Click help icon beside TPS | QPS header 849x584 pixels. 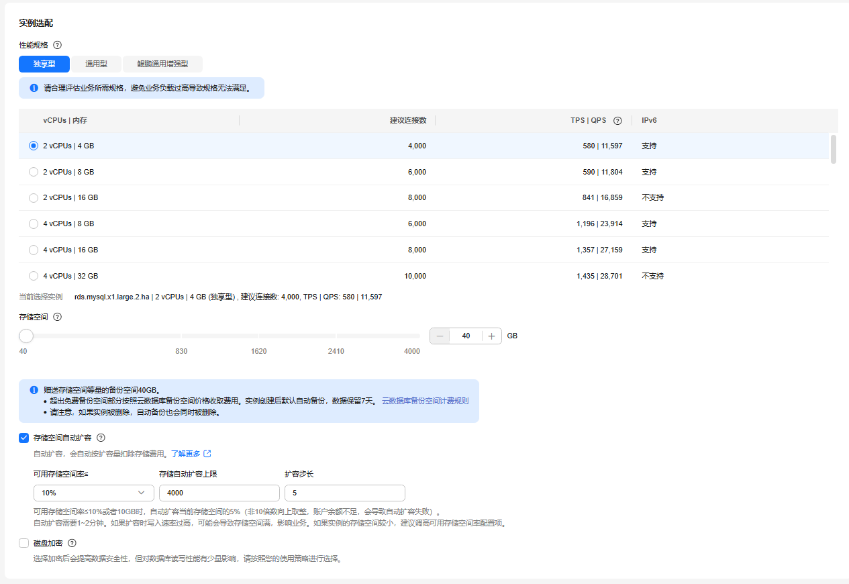pyautogui.click(x=617, y=121)
